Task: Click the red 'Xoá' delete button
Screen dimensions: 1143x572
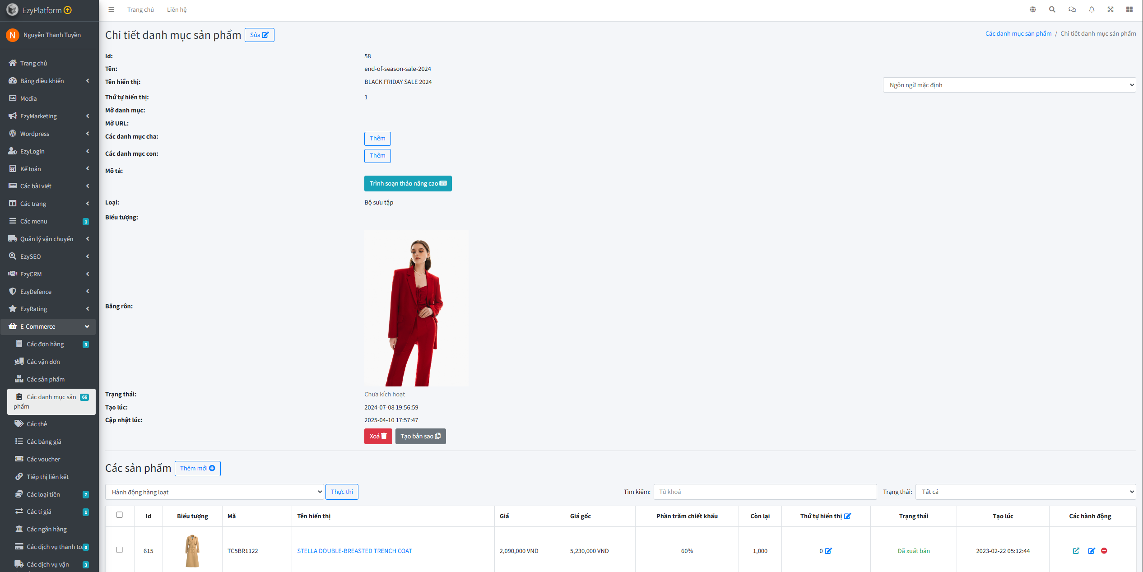Action: 378,436
